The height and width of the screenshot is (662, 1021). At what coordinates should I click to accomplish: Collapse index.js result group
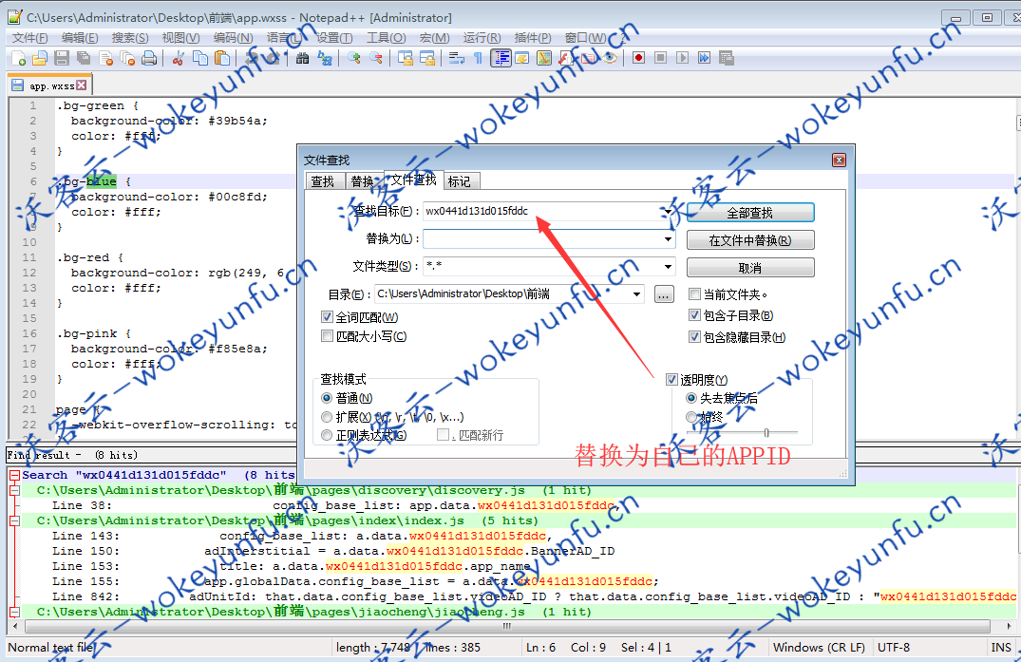tap(14, 520)
